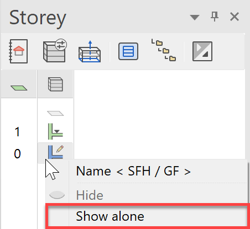Pin the Storey panel

tap(215, 17)
